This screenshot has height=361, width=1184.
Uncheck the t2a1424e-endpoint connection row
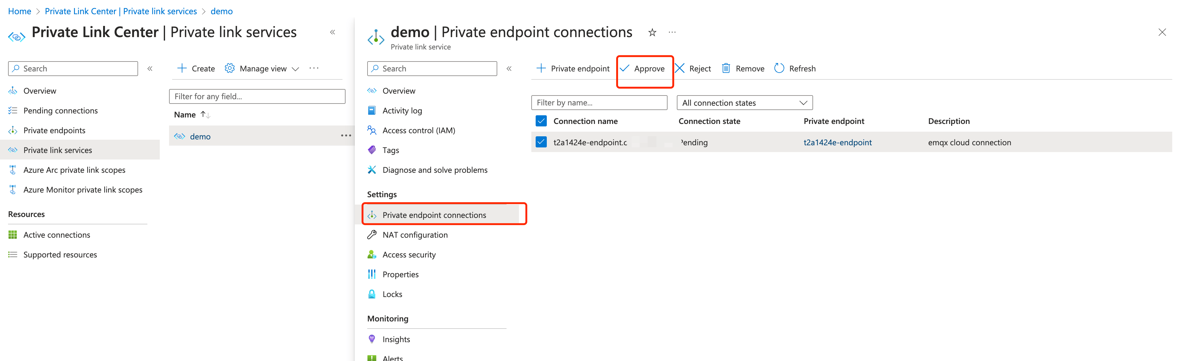[x=541, y=142]
